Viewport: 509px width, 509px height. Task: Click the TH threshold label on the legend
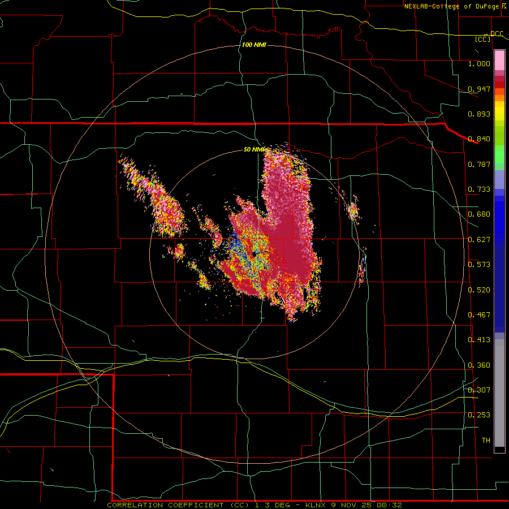pos(486,441)
